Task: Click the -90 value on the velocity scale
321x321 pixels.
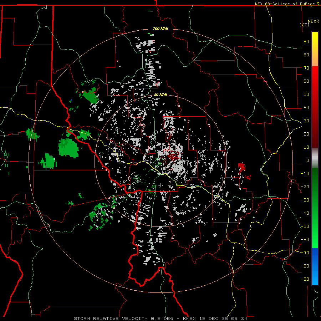Action: [305, 279]
